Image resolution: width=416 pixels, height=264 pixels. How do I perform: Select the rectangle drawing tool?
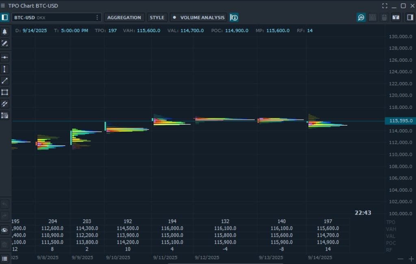5,92
